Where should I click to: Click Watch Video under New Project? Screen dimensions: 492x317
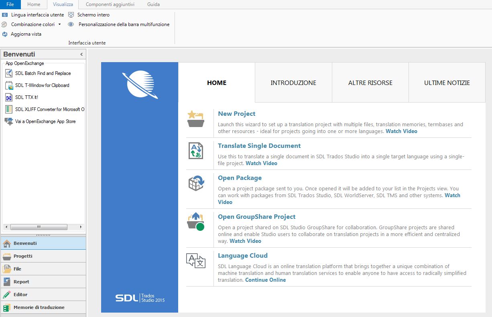(x=401, y=131)
